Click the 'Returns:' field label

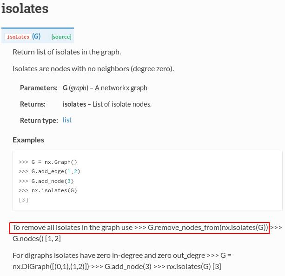tap(33, 104)
